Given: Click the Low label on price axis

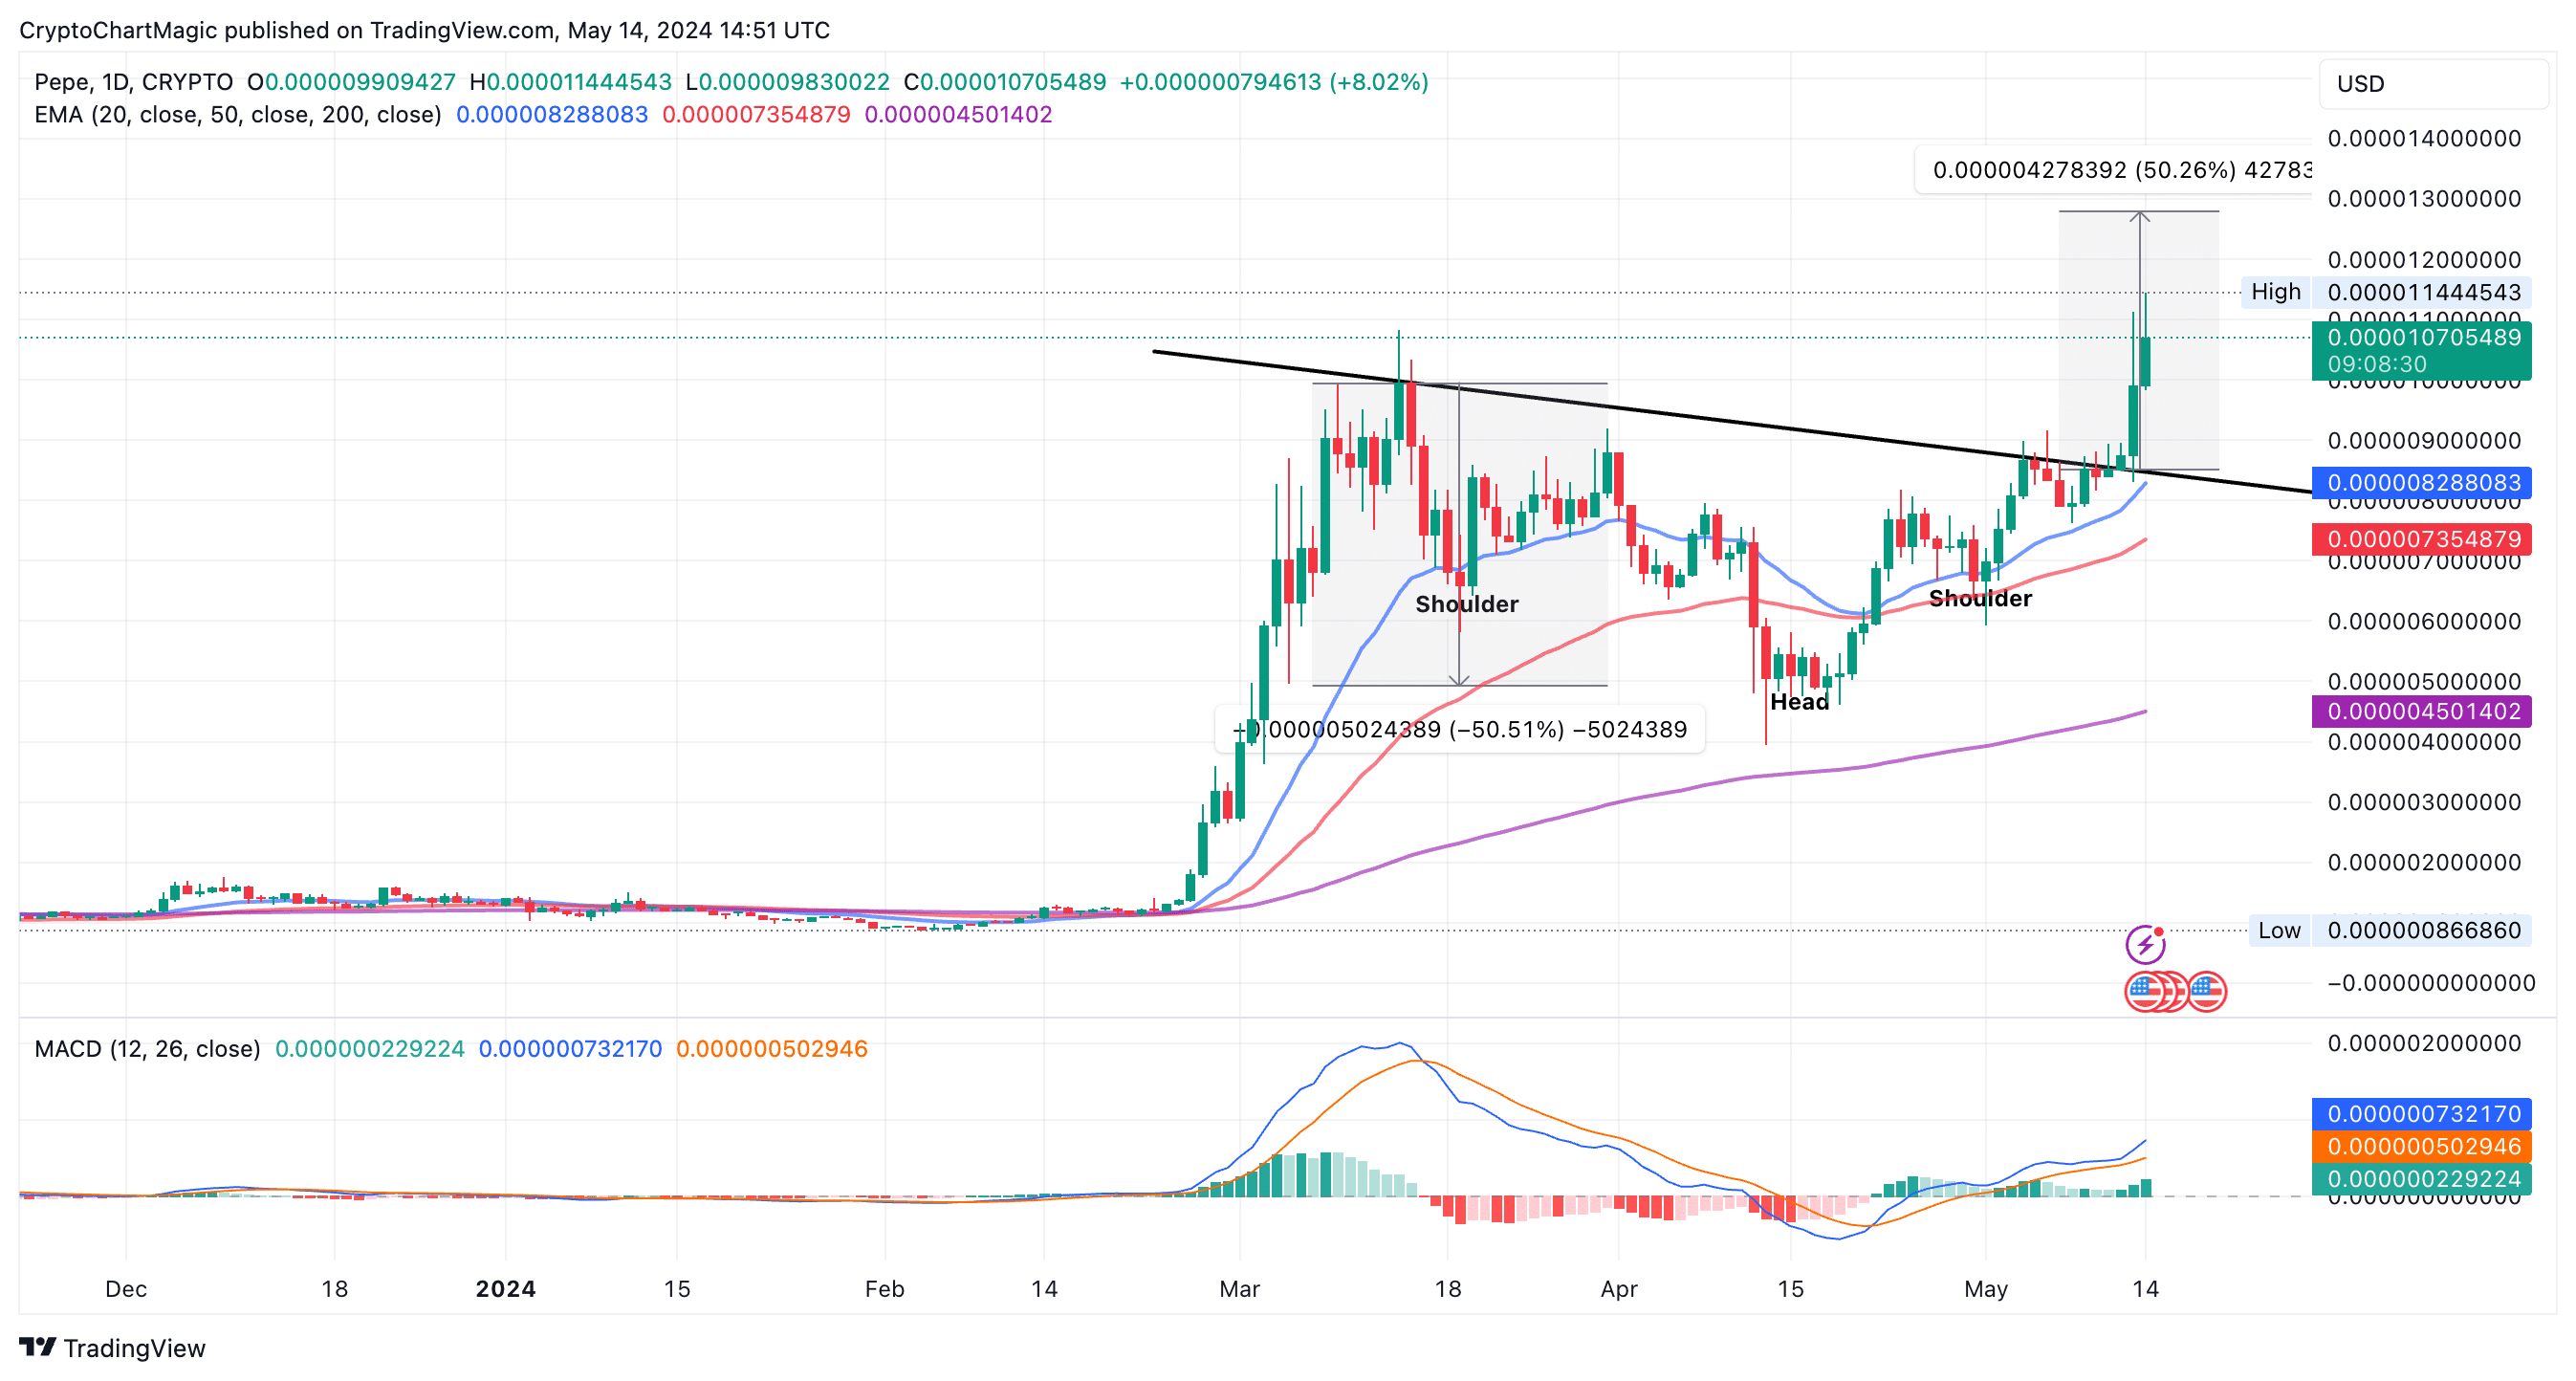Looking at the screenshot, I should [2279, 930].
